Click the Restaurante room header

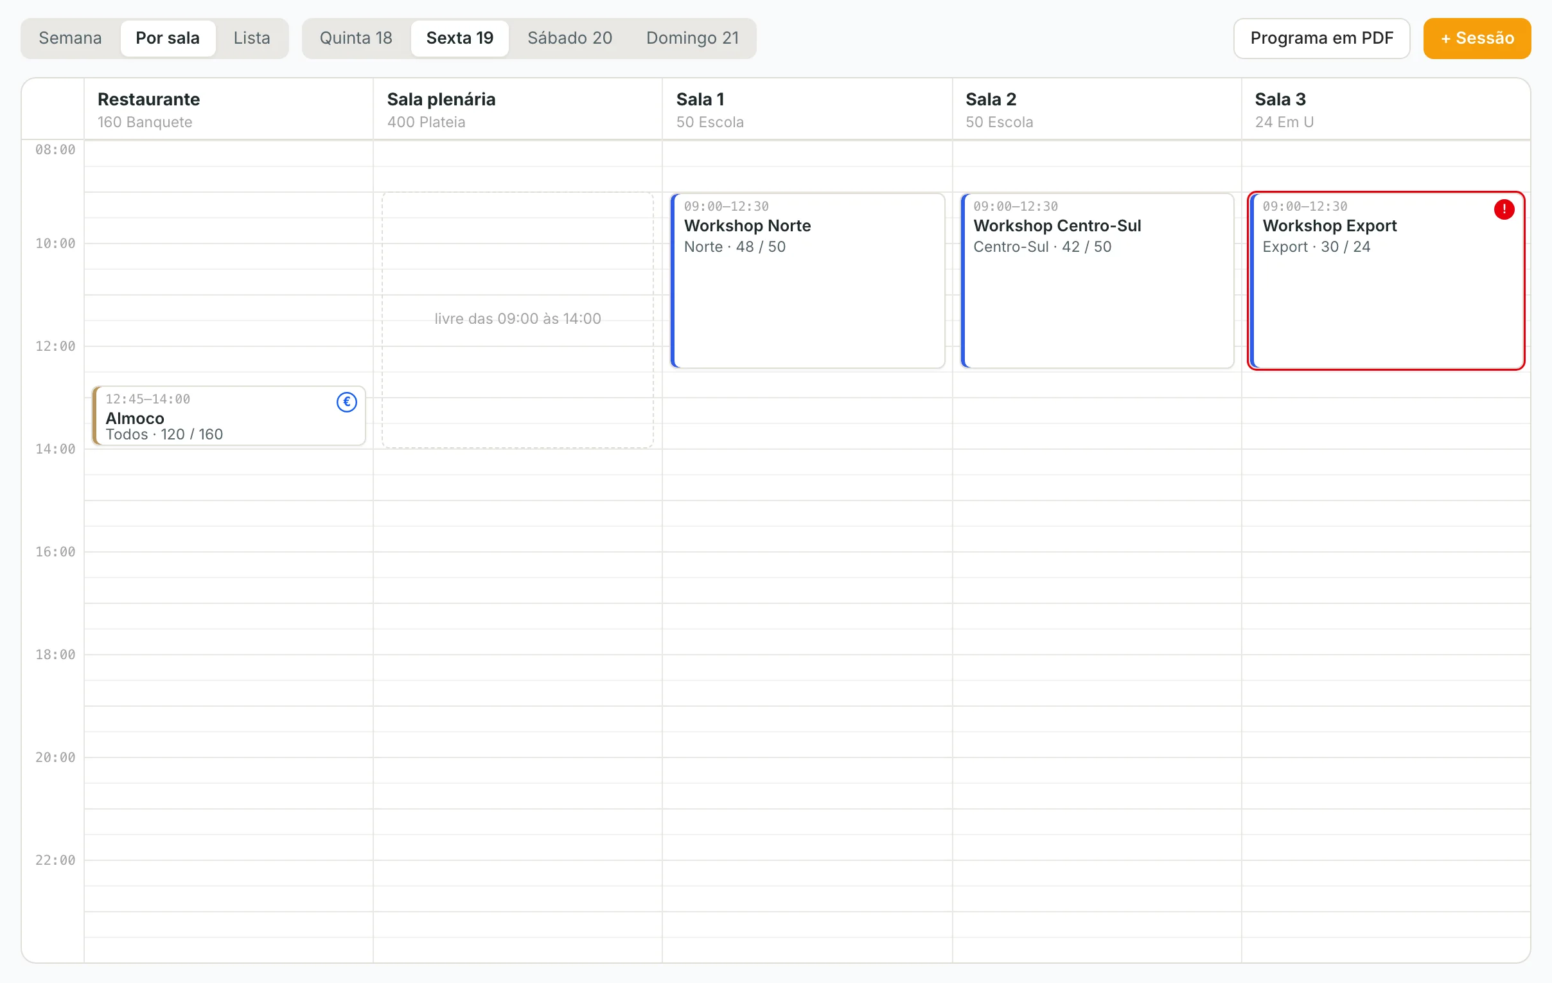(x=229, y=110)
